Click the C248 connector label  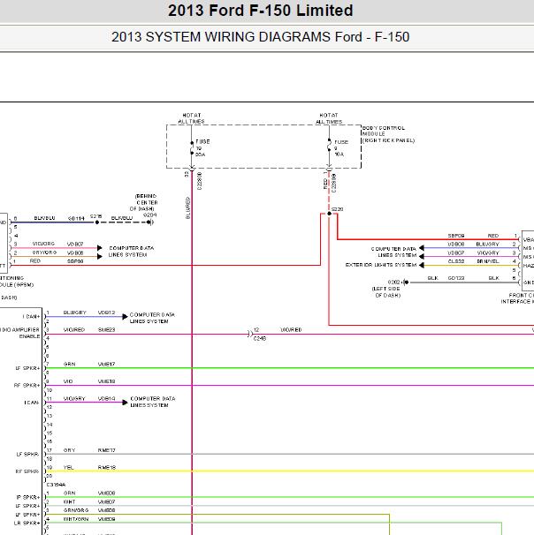point(260,338)
